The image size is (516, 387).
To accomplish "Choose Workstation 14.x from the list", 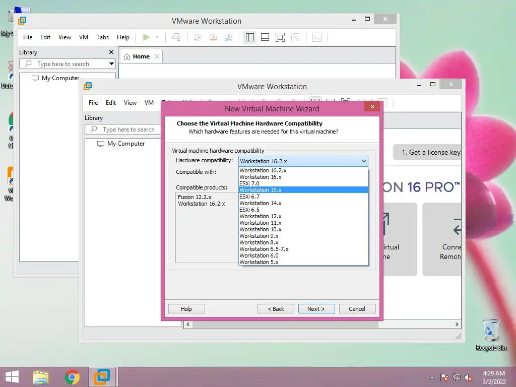I will (x=303, y=203).
